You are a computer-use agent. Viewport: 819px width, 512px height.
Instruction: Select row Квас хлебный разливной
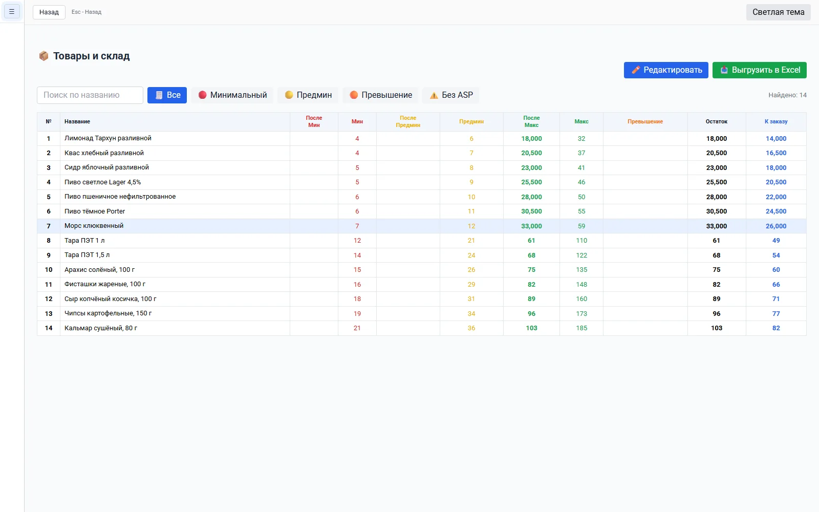point(421,153)
